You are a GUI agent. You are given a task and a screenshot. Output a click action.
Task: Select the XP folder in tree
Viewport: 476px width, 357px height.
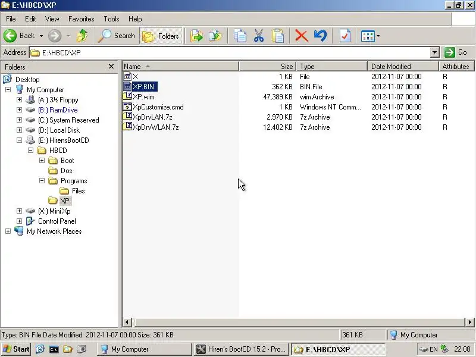tap(64, 201)
